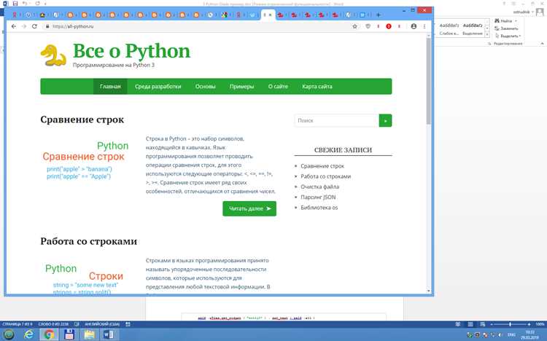Image resolution: width=547 pixels, height=341 pixels.
Task: Open Chrome profile avatar menu
Action: tap(414, 26)
